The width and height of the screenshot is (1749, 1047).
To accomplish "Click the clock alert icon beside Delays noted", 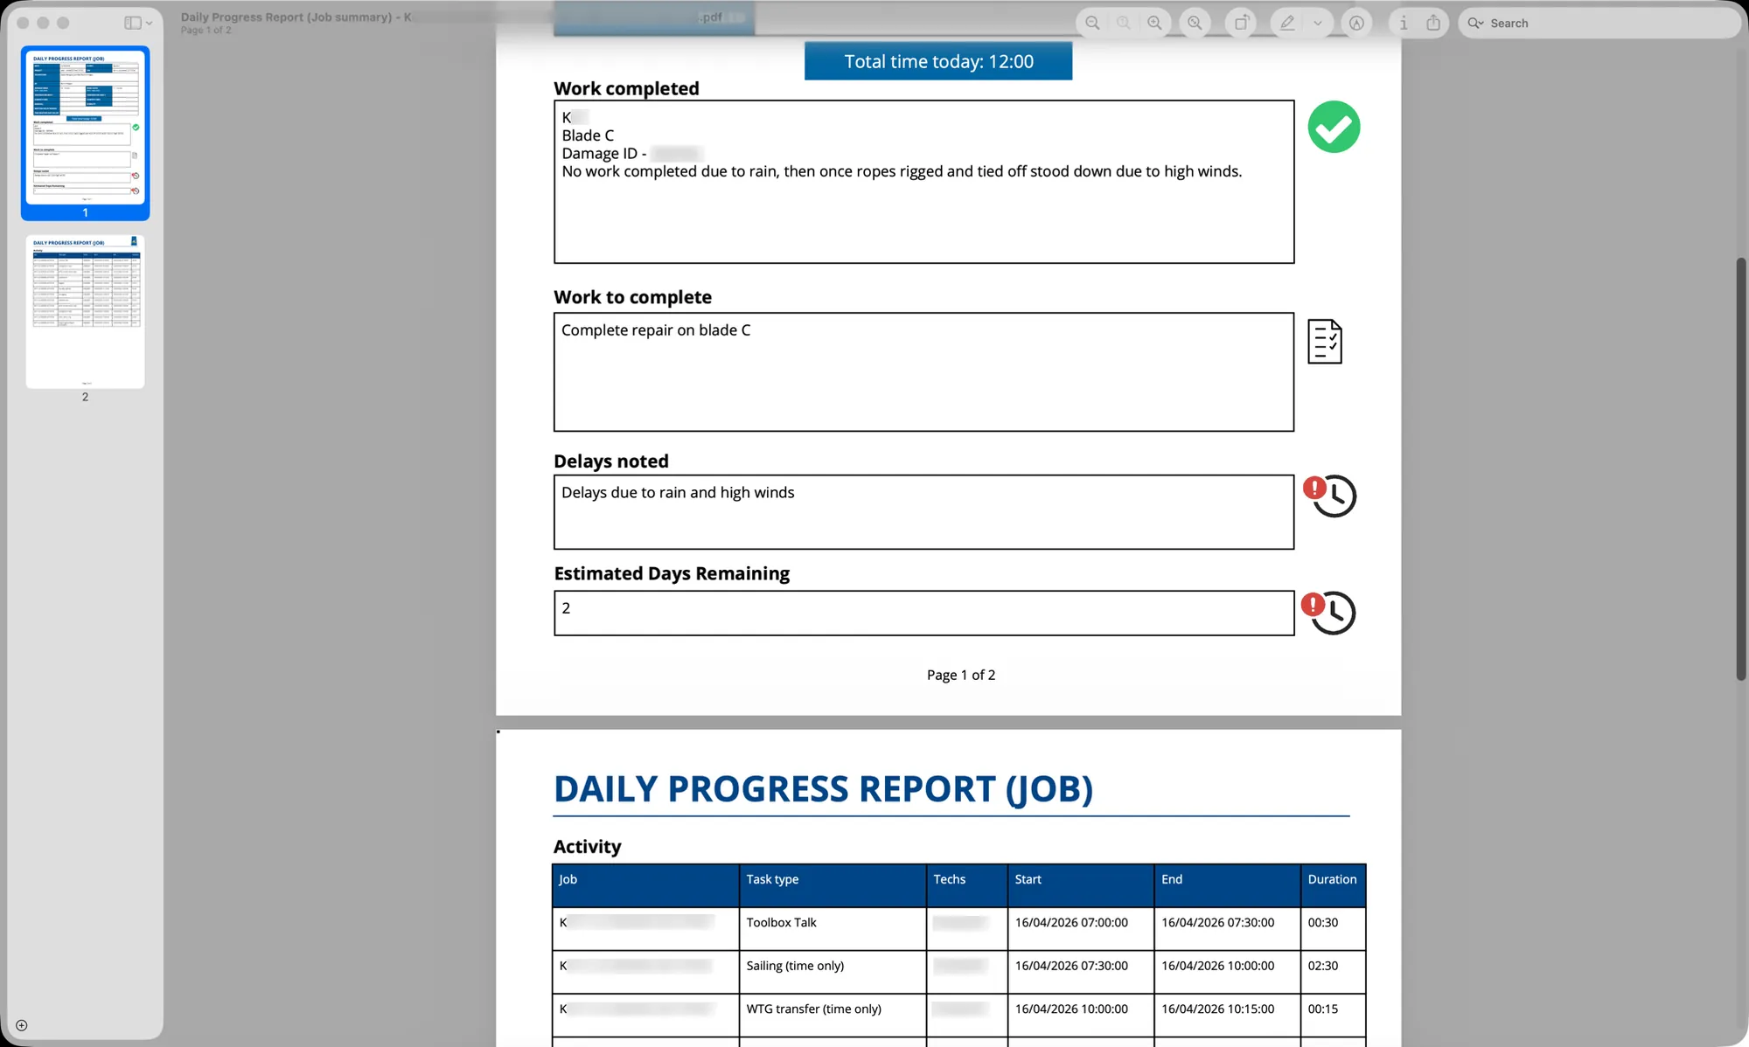I will 1330,496.
